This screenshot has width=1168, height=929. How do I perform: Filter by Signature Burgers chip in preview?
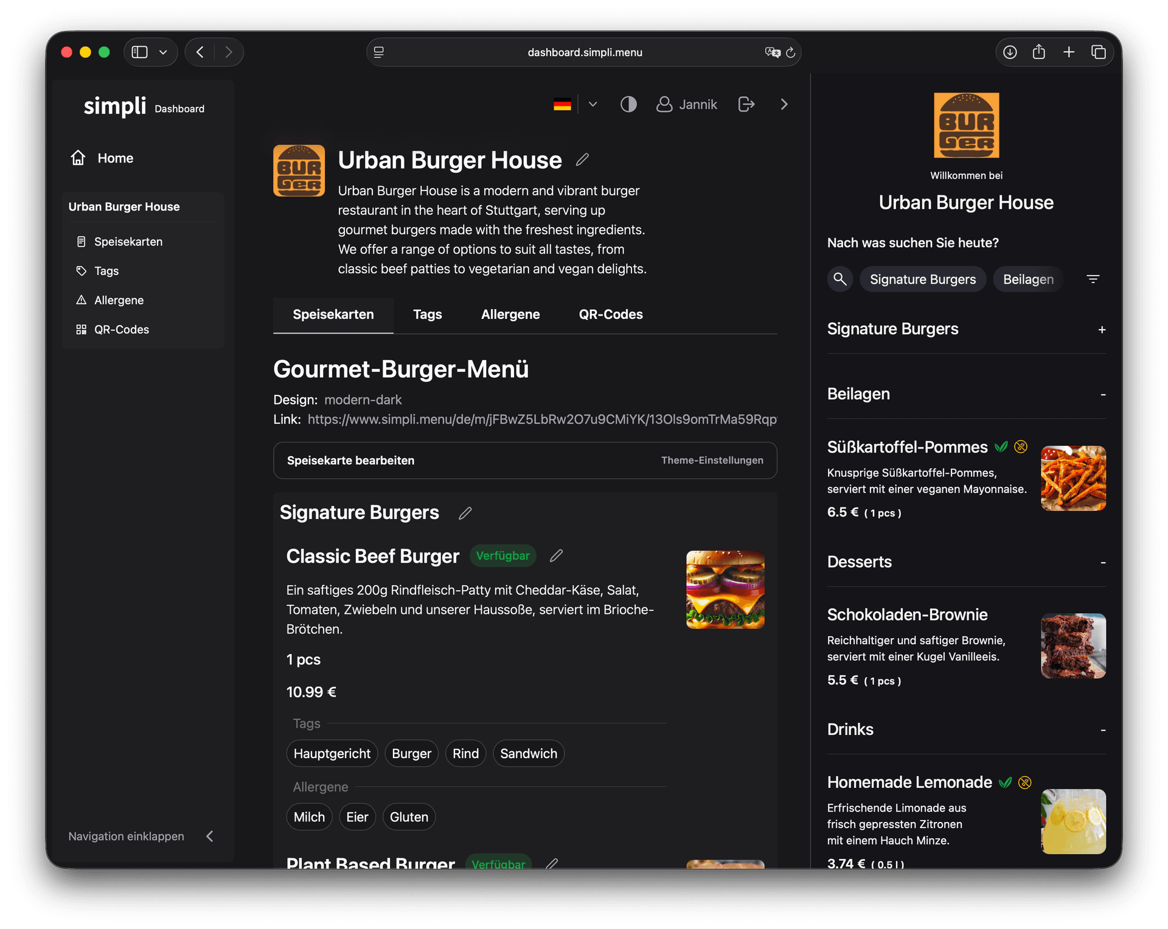[x=923, y=279]
